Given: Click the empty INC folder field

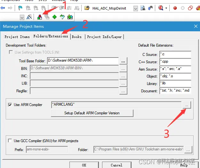Looking at the screenshot, I should click(74, 76).
